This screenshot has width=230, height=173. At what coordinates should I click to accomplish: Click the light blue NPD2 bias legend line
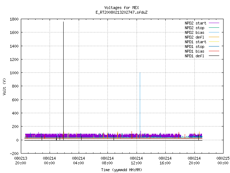pos(214,32)
